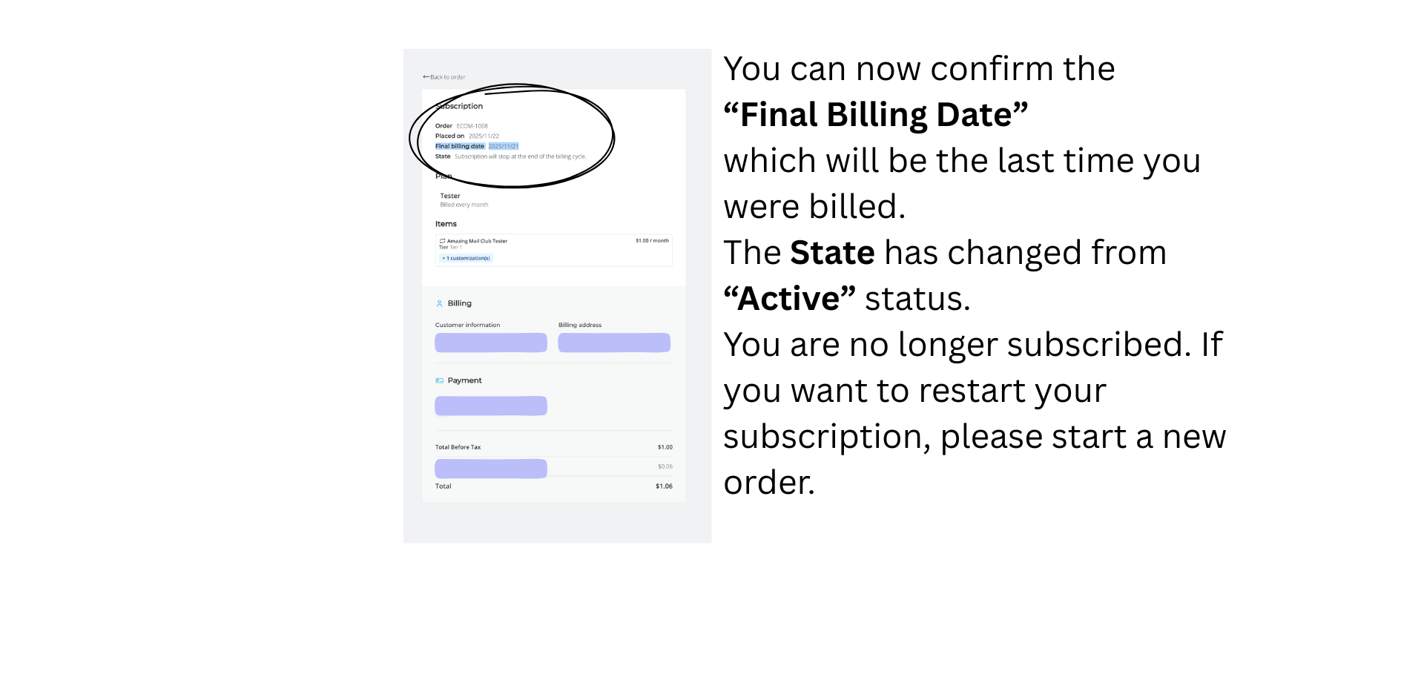Screen dimensions: 1424x677
Task: Click the bold "Final Billing Date" instruction text
Action: tap(876, 116)
